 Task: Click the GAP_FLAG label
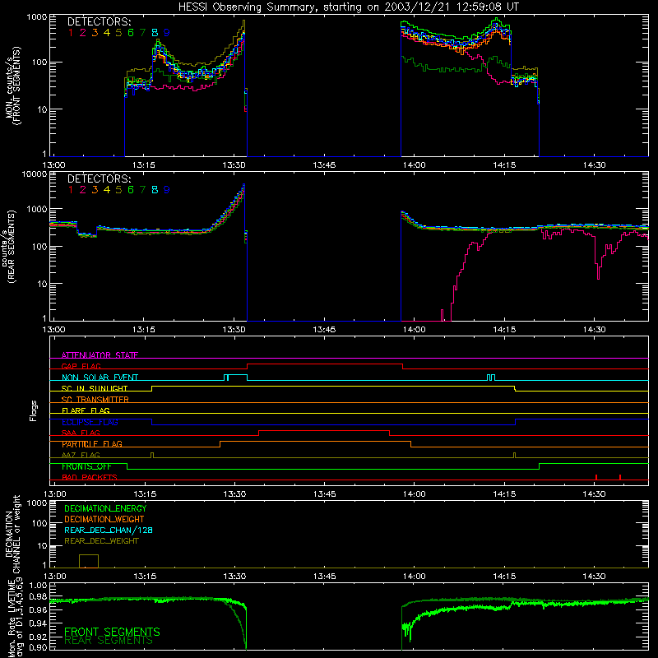81,366
